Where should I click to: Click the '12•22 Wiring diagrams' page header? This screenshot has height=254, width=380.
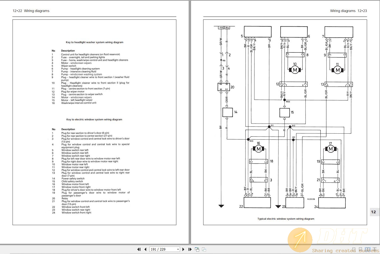[31, 11]
